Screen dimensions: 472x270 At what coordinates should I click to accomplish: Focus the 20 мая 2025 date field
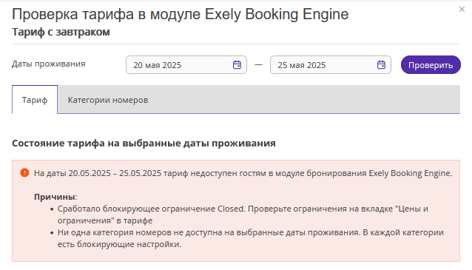click(186, 64)
